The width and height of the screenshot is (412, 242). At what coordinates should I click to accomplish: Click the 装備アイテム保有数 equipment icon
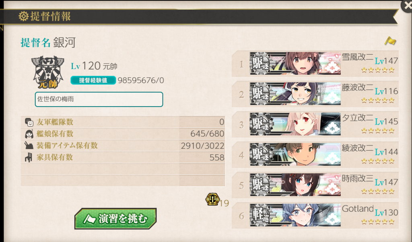click(29, 146)
